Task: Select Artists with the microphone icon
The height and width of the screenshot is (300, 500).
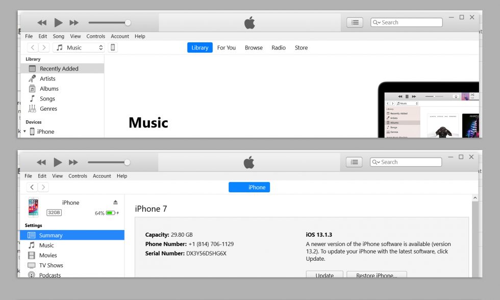Action: (47, 79)
